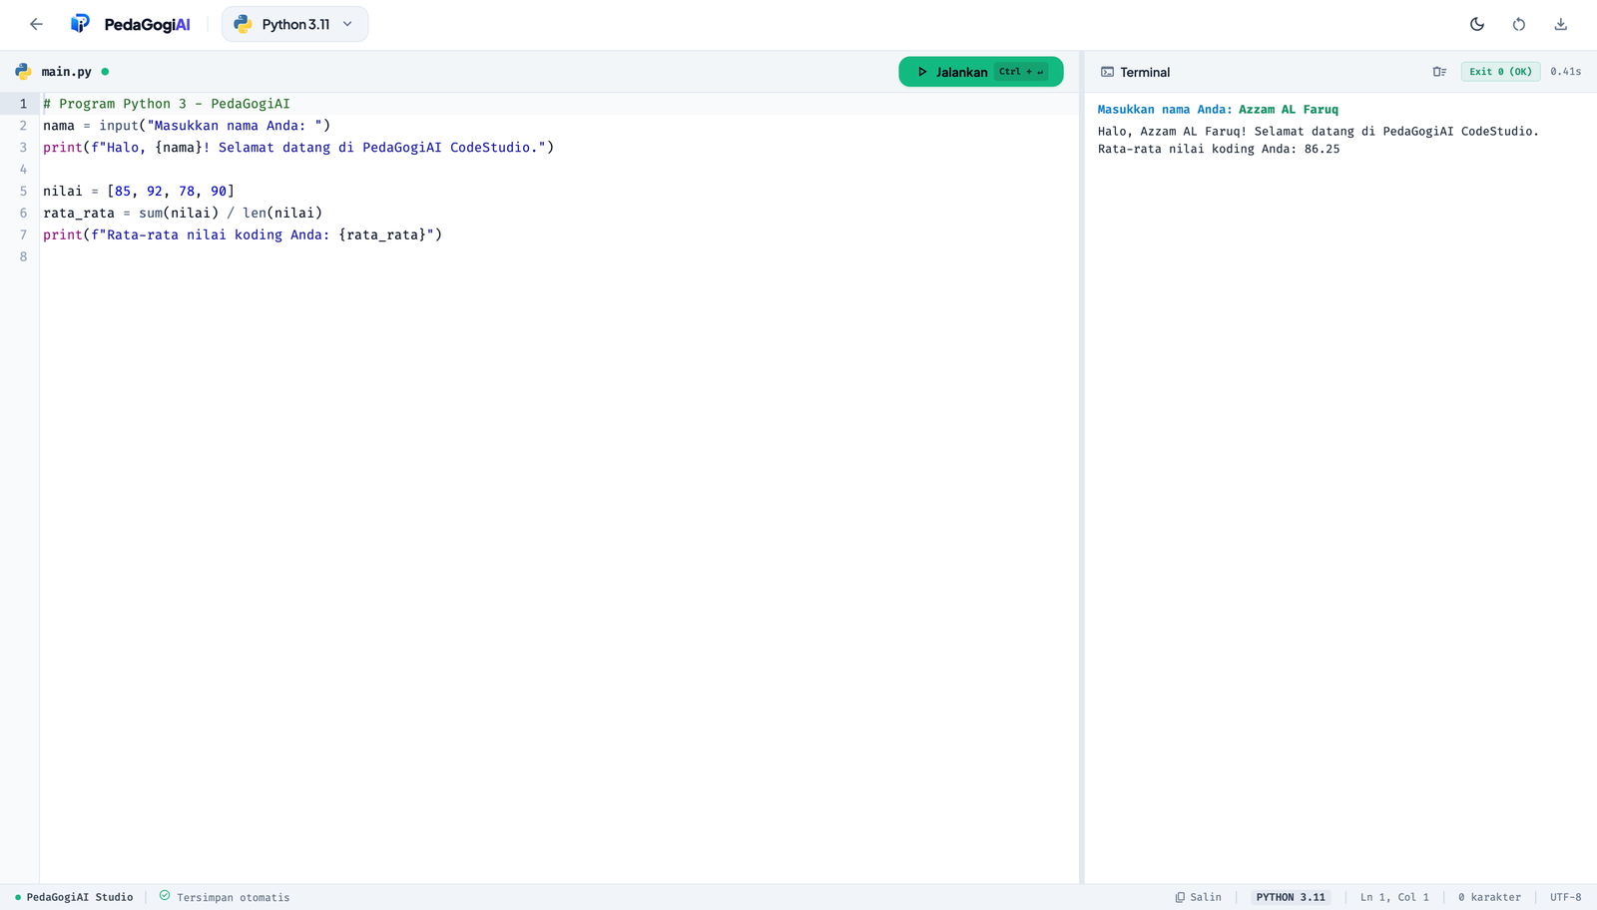Click the 0 karakter counter

tap(1489, 897)
